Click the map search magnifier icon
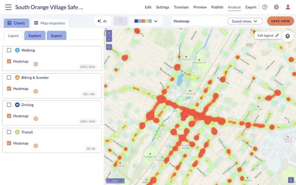The width and height of the screenshot is (296, 185). click(x=109, y=47)
